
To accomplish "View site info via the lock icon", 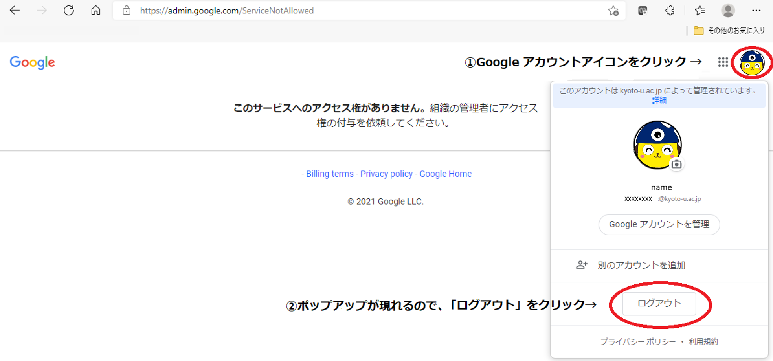I will click(126, 11).
